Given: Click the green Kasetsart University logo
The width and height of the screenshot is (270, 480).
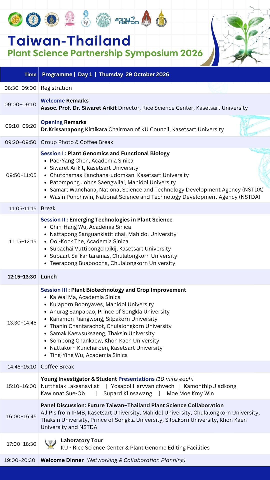Looking at the screenshot, I should pyautogui.click(x=15, y=19).
